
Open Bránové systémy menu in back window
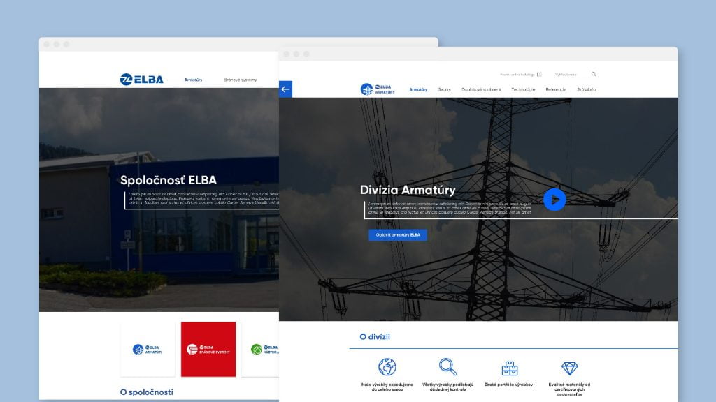click(x=241, y=80)
